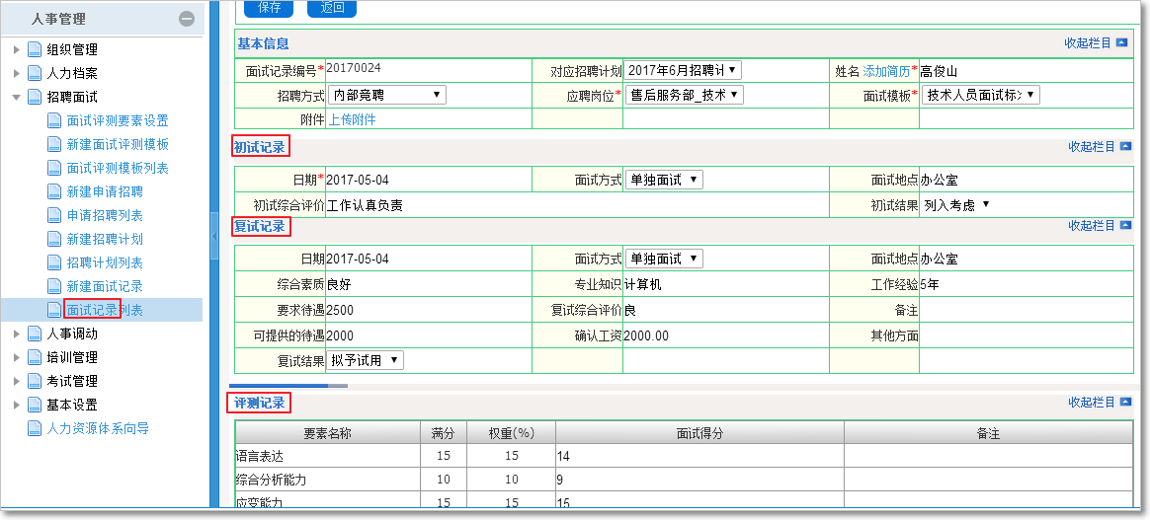Click the page icon beside 新建面试评测模板
The width and height of the screenshot is (1150, 520).
(54, 145)
